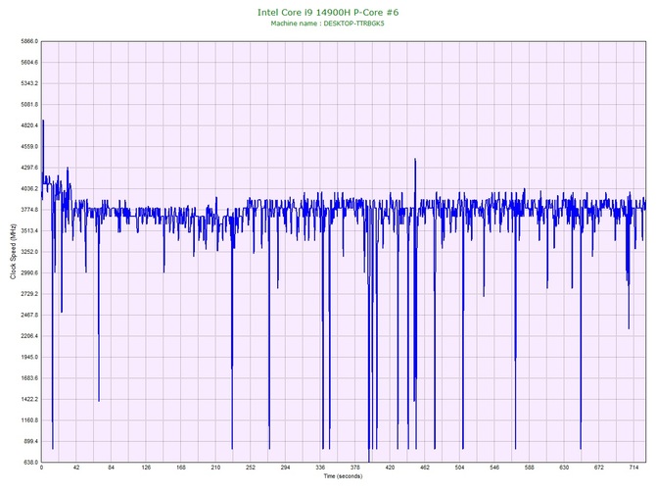The image size is (656, 493).
Task: Click the 294 seconds x-axis label
Action: coord(285,468)
